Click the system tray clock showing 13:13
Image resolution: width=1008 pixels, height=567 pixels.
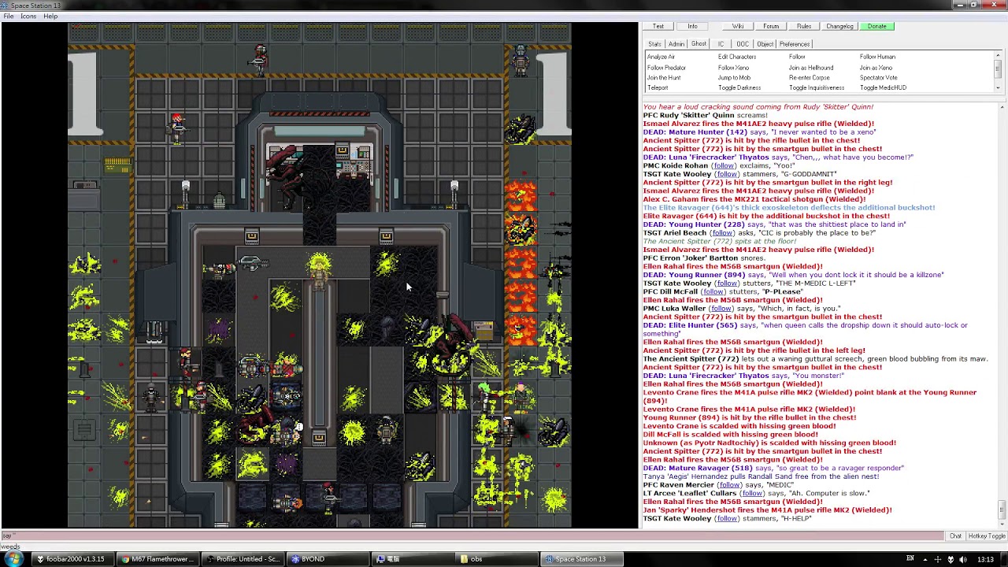(x=985, y=559)
